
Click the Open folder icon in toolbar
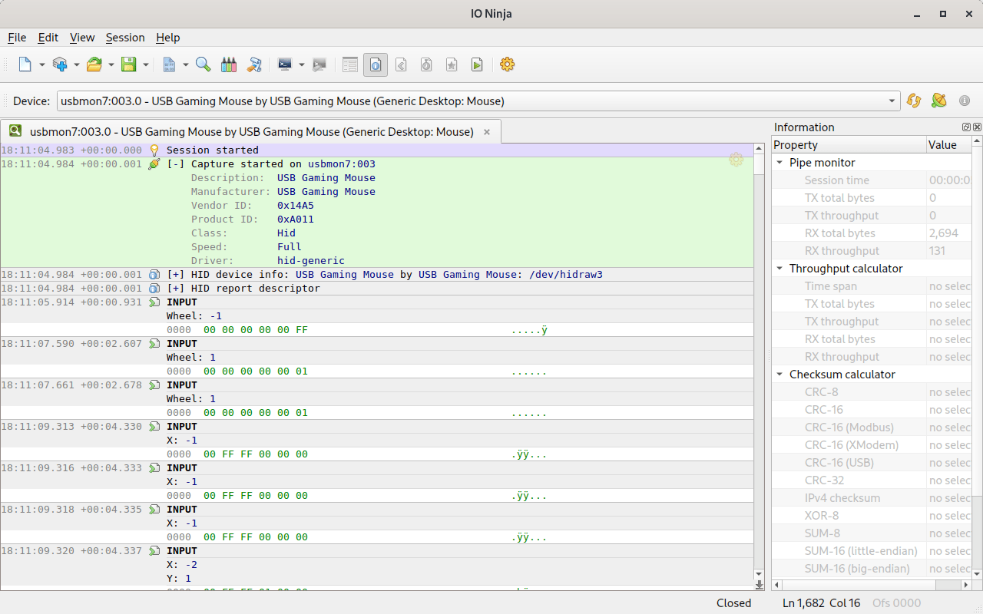[x=94, y=65]
